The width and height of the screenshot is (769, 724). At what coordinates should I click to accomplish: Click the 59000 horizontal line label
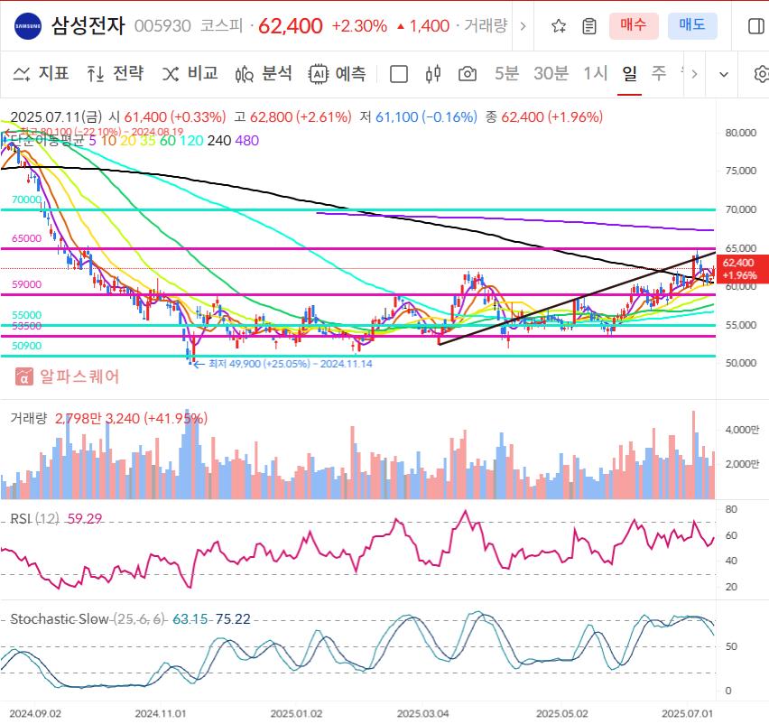click(x=26, y=284)
